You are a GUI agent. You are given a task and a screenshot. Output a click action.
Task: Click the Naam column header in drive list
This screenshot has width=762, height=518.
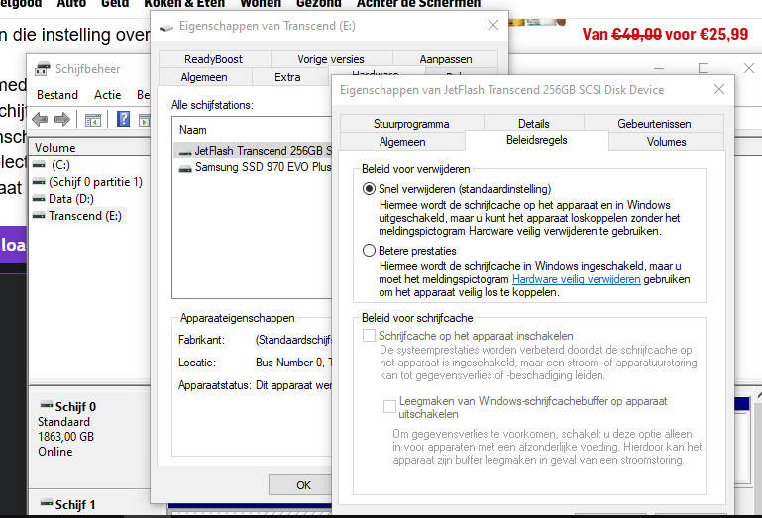[x=253, y=130]
